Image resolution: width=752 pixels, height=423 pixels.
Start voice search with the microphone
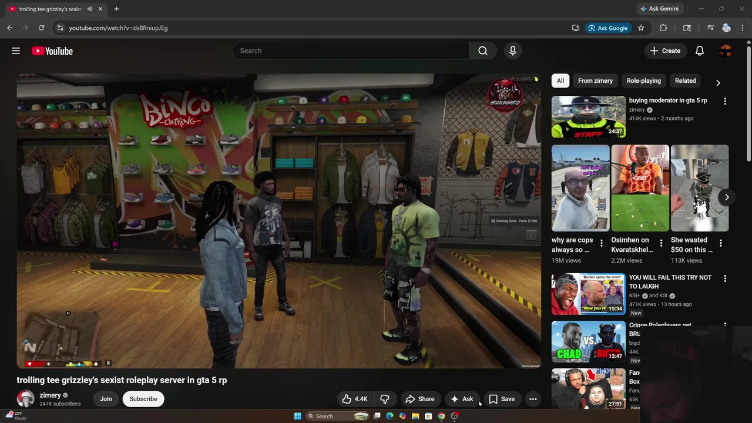pyautogui.click(x=513, y=51)
